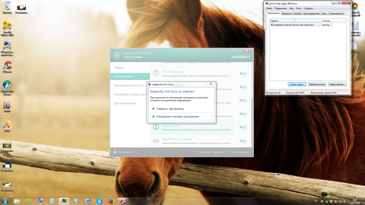Choose Закрыть программу in dialog

point(182,108)
